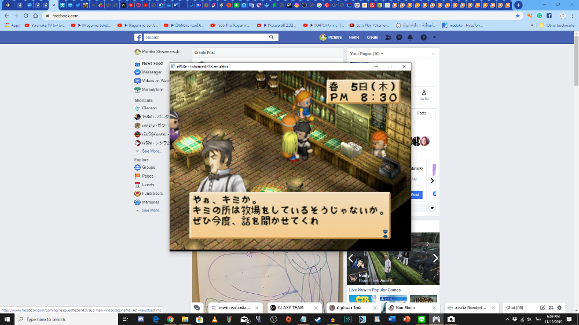The width and height of the screenshot is (579, 325).
Task: Go to next live video in gaming carousel
Action: [x=435, y=258]
